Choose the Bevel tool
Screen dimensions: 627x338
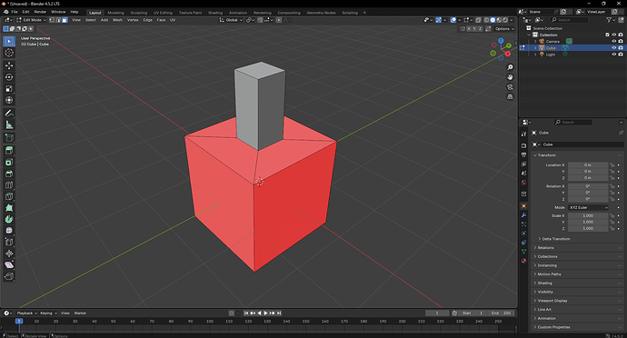[9, 174]
